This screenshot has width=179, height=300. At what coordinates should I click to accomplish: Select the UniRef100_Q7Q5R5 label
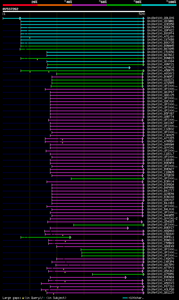point(161,83)
